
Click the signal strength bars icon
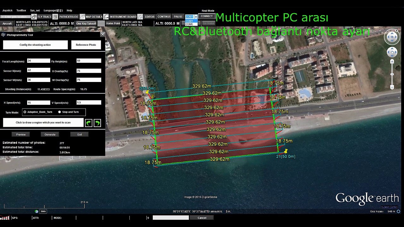5,217
